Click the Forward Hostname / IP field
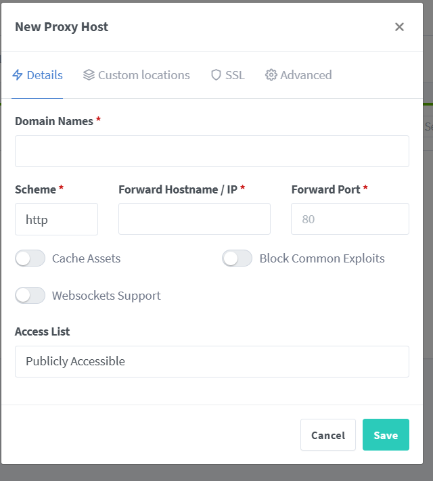Viewport: 433px width, 481px height. point(195,219)
